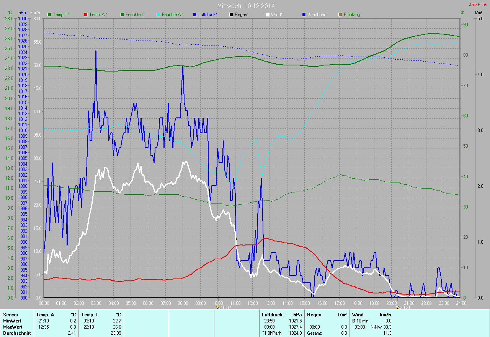Click the olive Empfang legend square

point(340,15)
